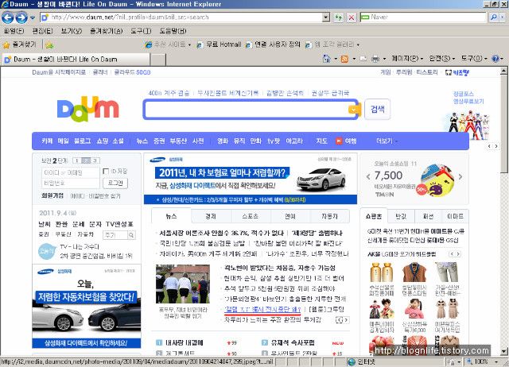
Task: Select the 자동차 news tab
Action: tap(329, 216)
